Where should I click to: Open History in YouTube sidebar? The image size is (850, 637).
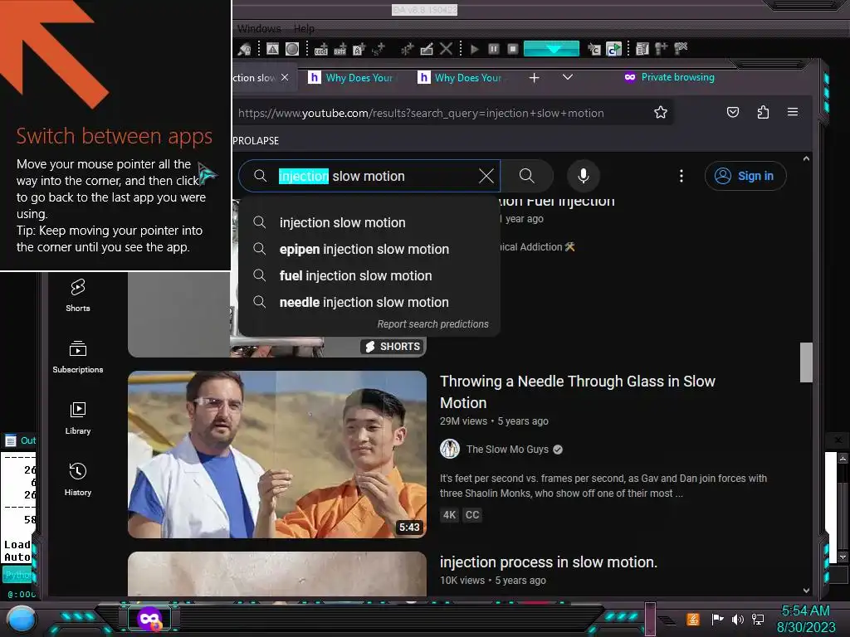click(77, 479)
